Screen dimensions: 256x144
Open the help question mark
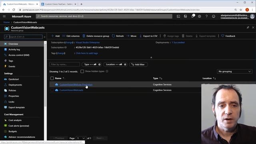click(206, 16)
